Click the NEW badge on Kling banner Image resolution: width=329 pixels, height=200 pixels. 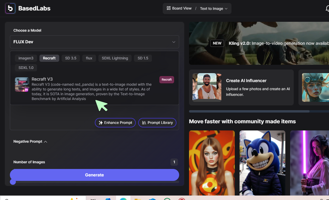pyautogui.click(x=217, y=43)
